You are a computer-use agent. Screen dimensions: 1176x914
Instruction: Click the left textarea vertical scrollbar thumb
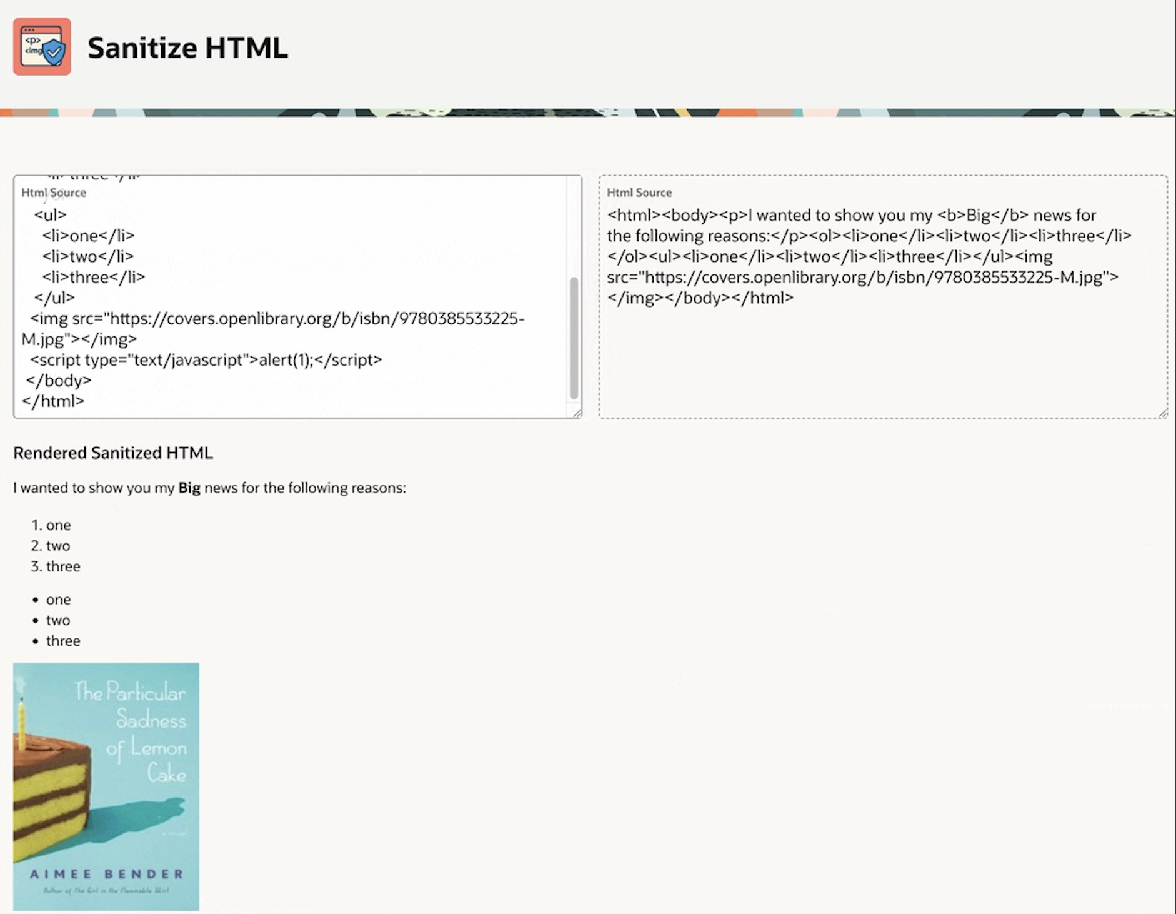click(574, 338)
